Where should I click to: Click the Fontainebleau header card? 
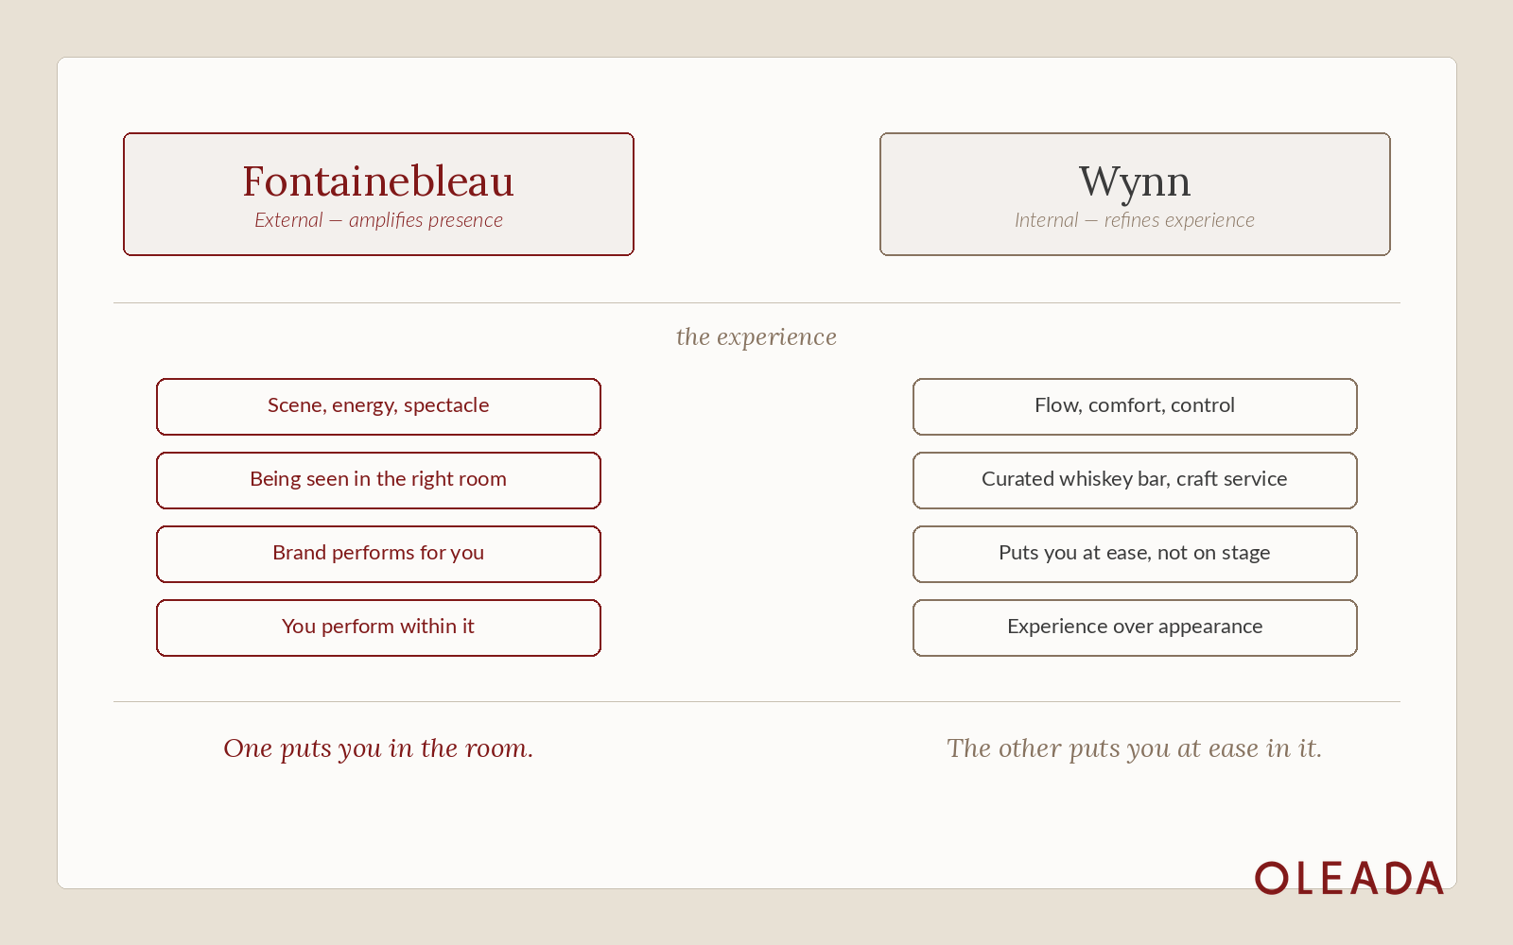pyautogui.click(x=378, y=194)
